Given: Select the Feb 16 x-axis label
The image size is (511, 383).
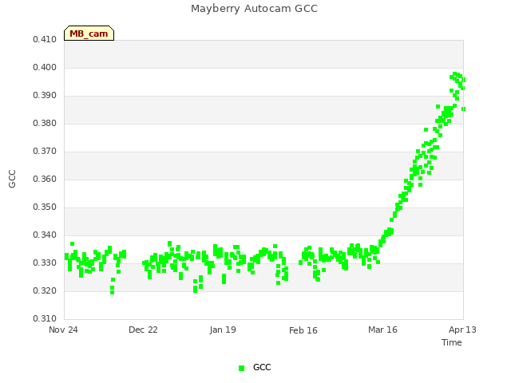Looking at the screenshot, I should point(303,330).
